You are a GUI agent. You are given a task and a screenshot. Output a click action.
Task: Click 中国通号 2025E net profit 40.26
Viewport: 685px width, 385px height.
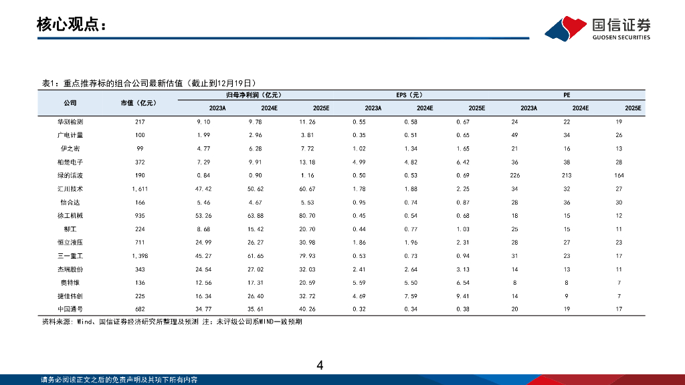(x=307, y=309)
